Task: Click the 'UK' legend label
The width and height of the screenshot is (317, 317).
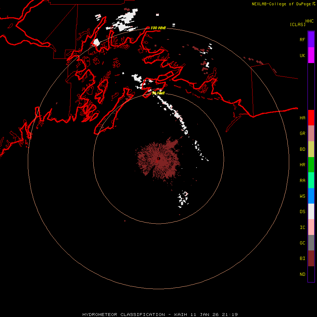Action: tap(302, 55)
